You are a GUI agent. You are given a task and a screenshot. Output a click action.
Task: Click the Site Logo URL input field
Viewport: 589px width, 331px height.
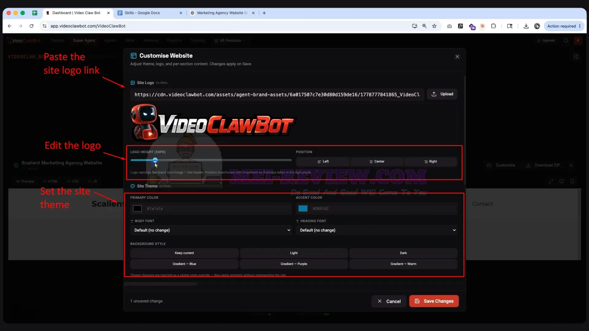(x=277, y=94)
